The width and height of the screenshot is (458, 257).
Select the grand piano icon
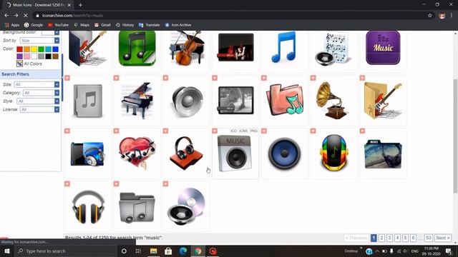137,101
